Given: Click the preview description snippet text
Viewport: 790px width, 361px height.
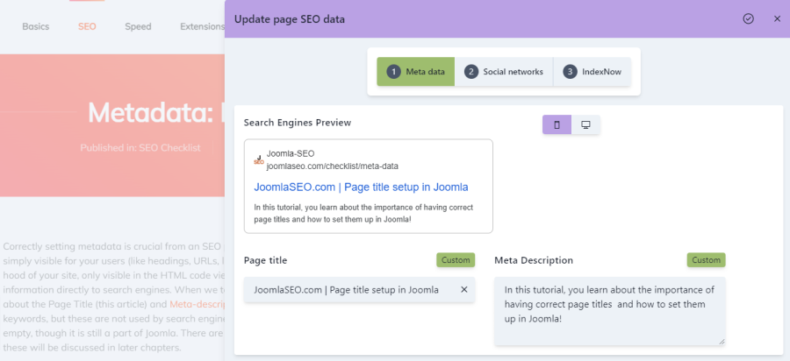Looking at the screenshot, I should click(x=363, y=213).
